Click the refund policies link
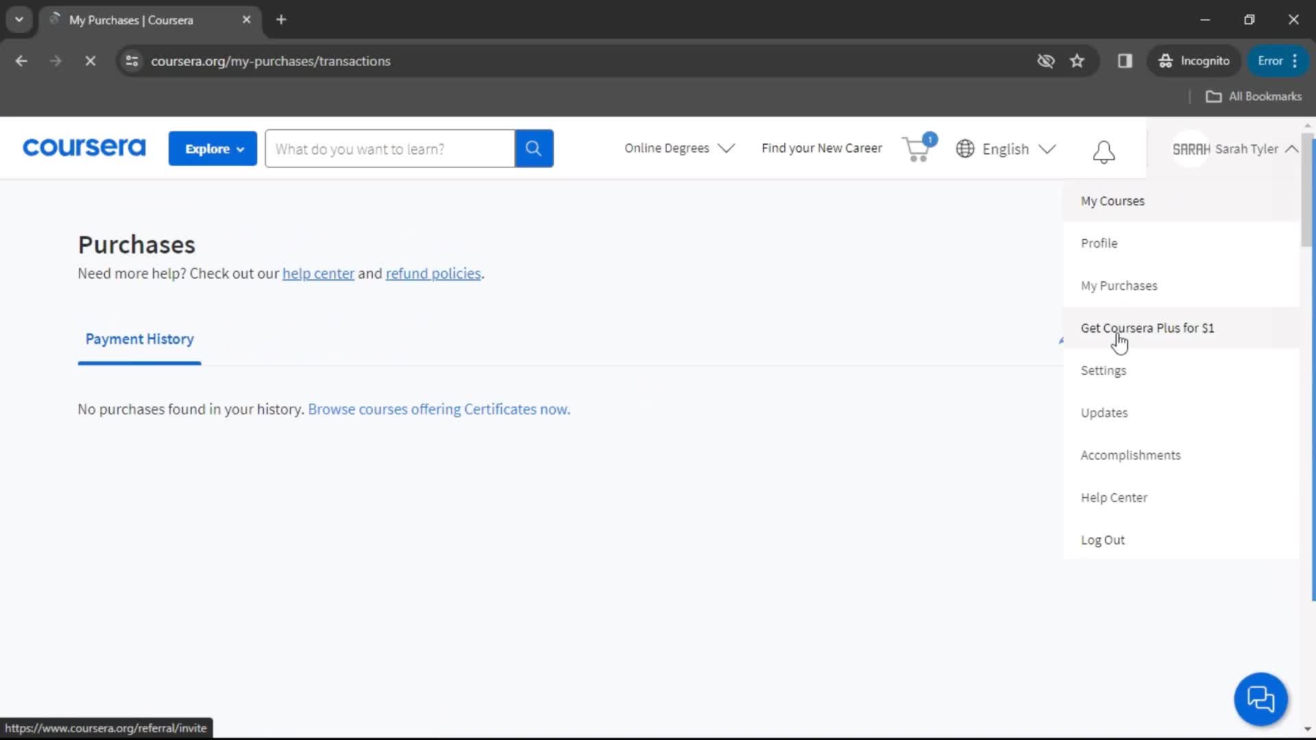1316x740 pixels. (x=433, y=273)
